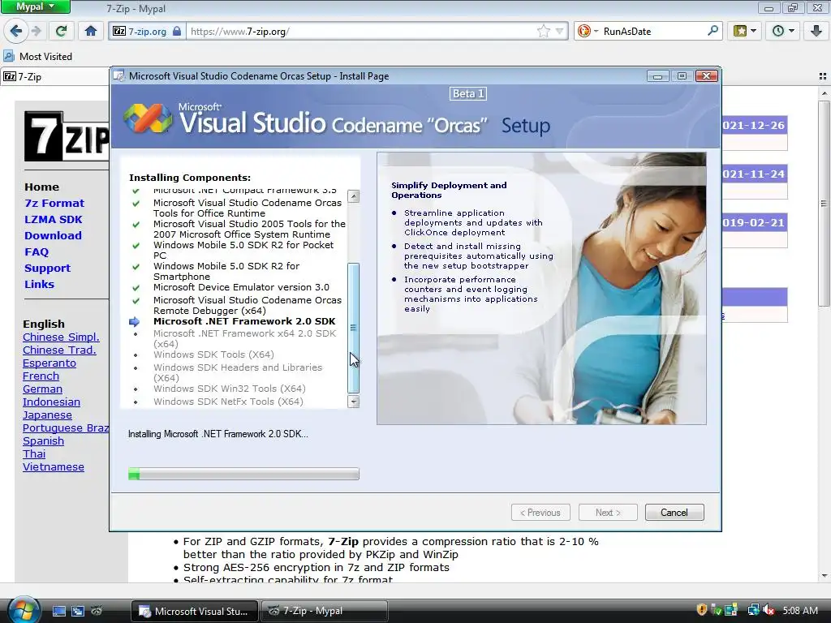
Task: Click the blue arrow current-install indicator
Action: click(135, 321)
